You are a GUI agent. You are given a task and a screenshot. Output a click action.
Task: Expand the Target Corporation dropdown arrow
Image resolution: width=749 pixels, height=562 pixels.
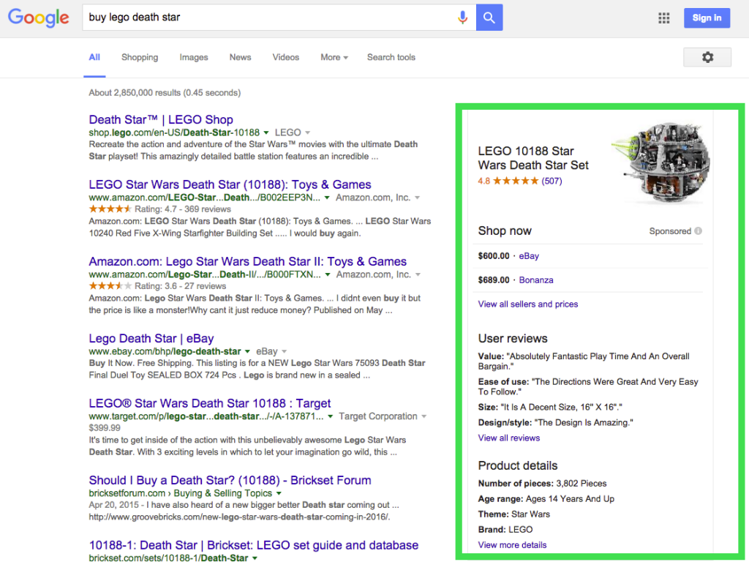coord(424,416)
